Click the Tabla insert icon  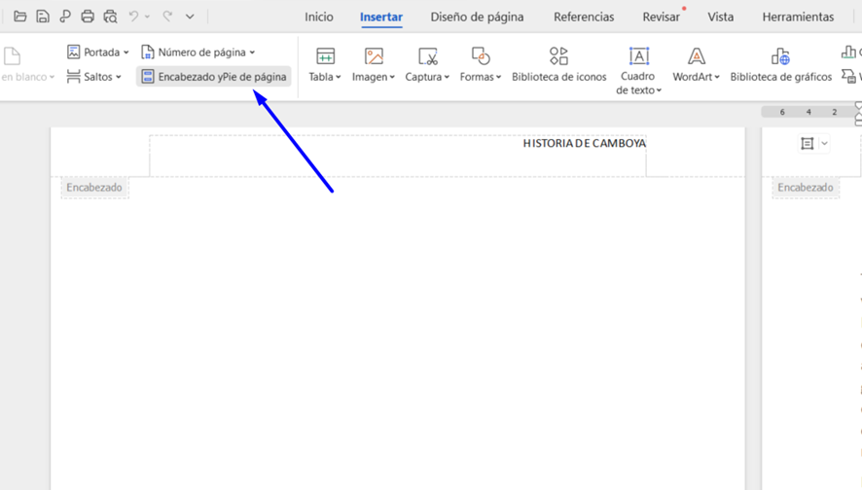coord(326,56)
